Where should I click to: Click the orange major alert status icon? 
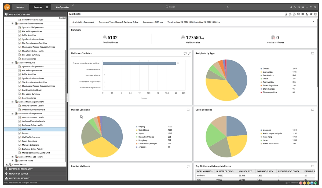coord(305,183)
